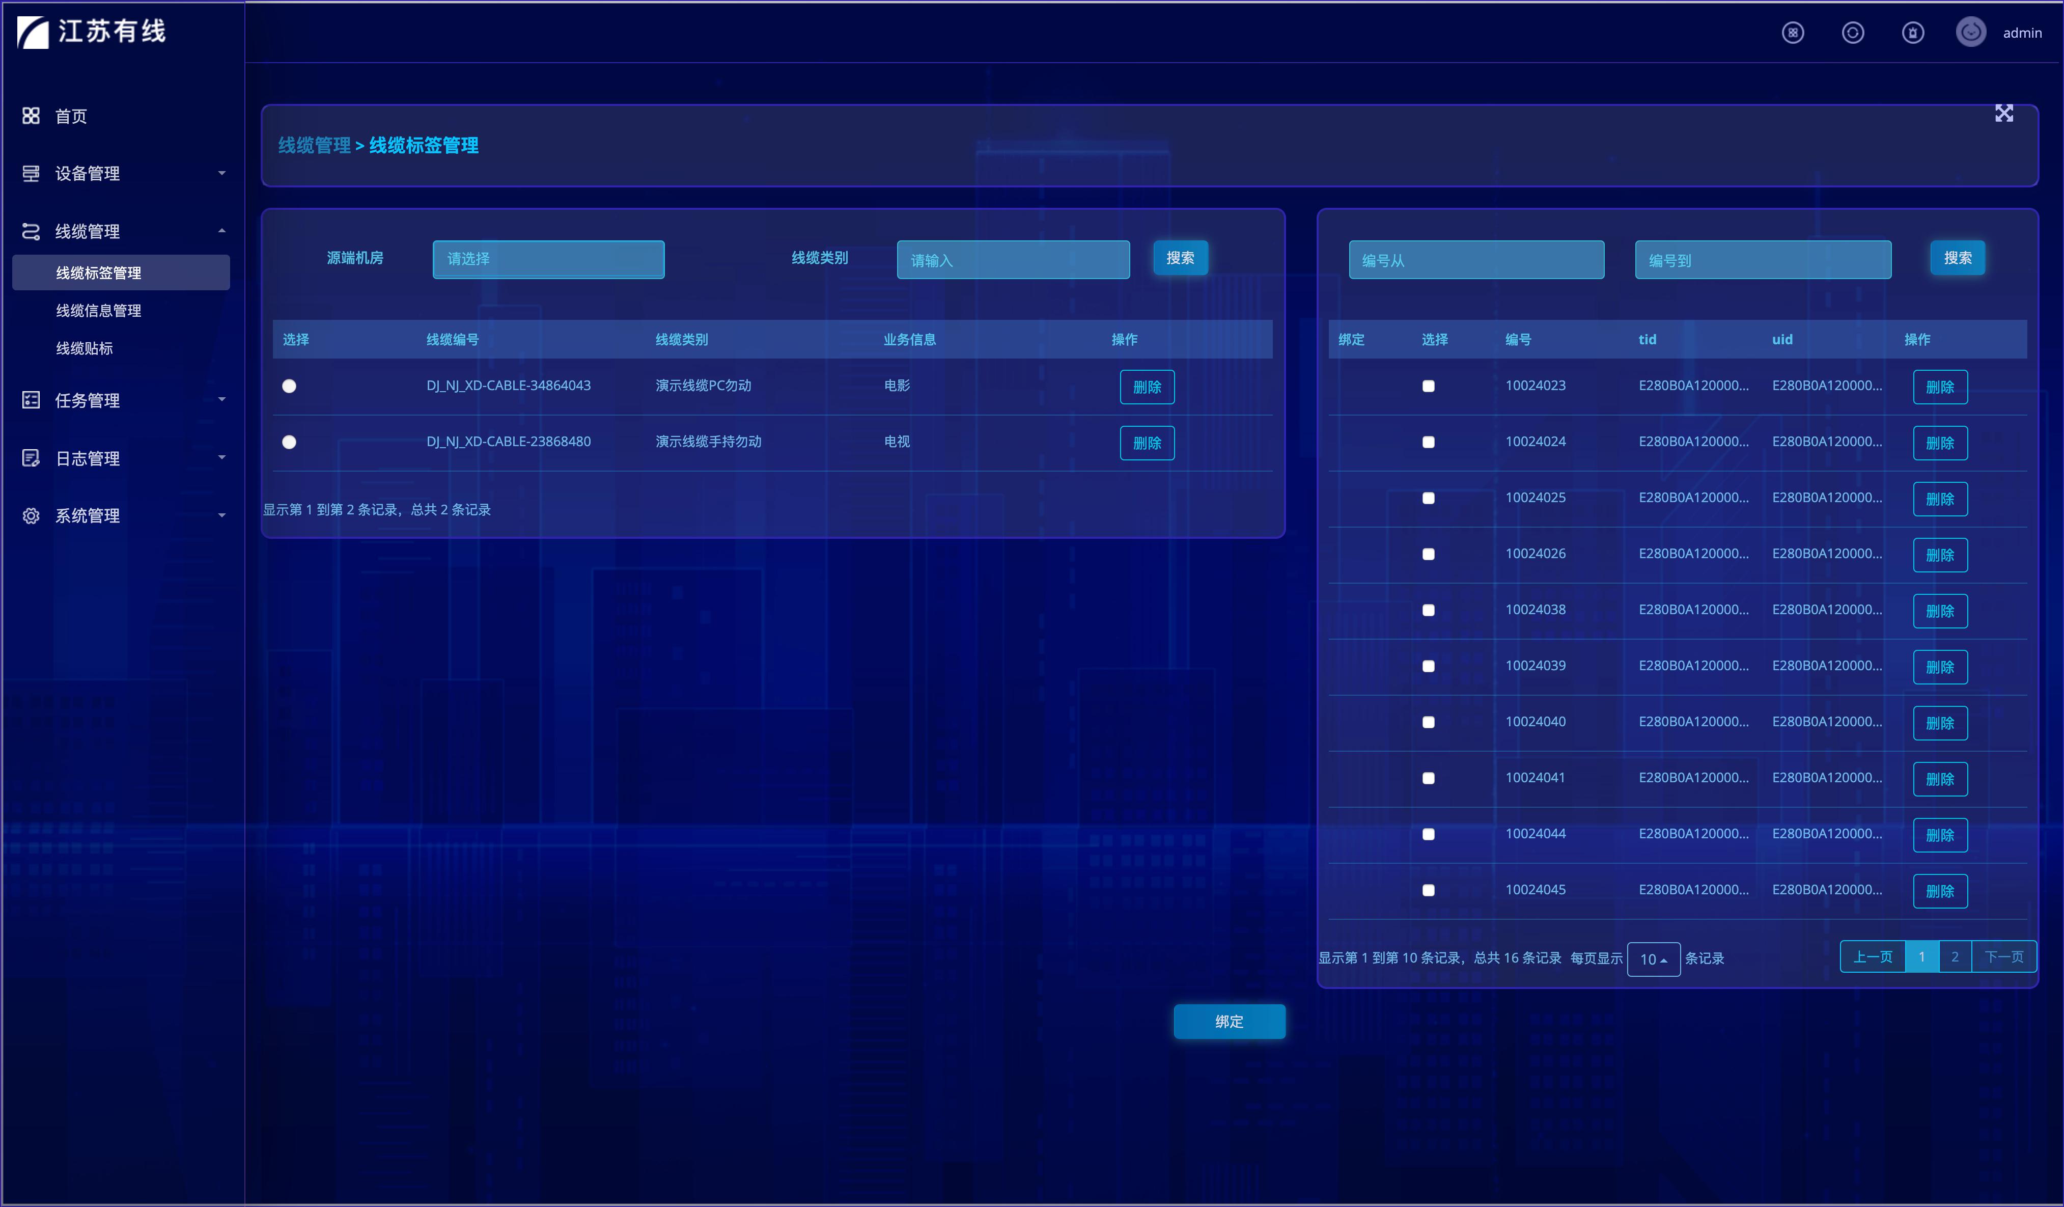Click the uid column header
Screen dimensions: 2064x1207
(x=1782, y=339)
